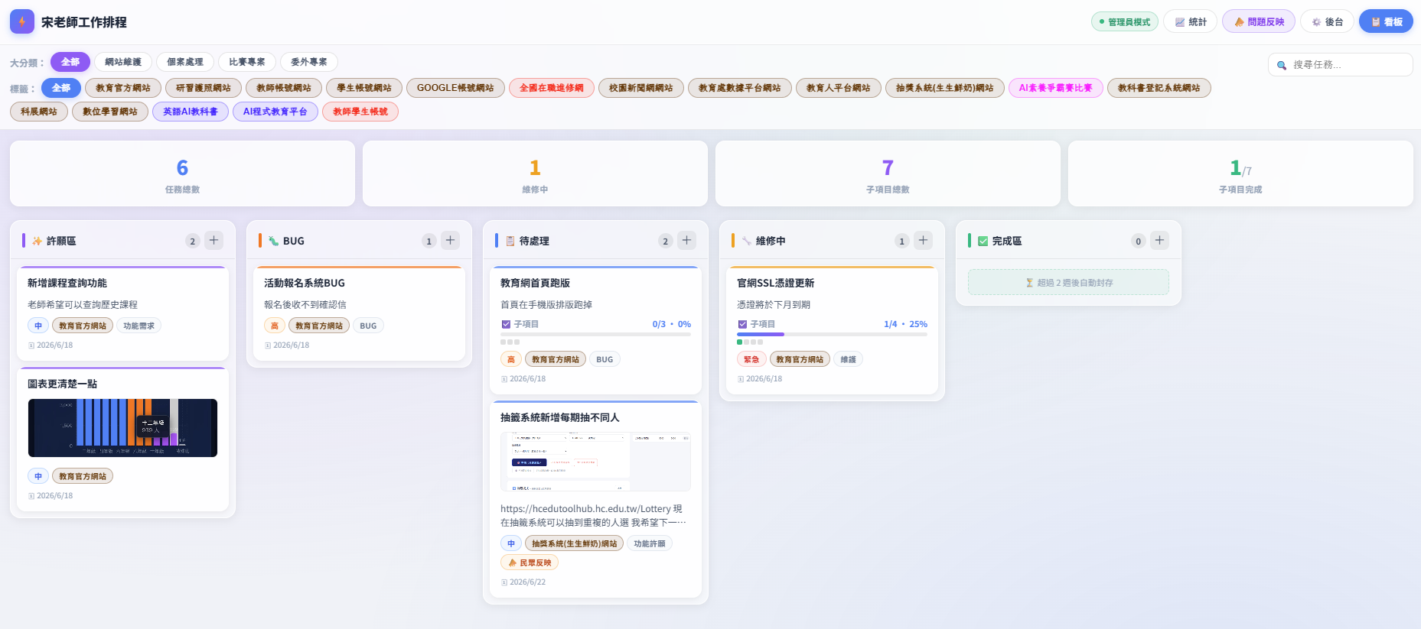Open the 問題反映 feedback page
The height and width of the screenshot is (629, 1421).
[1258, 21]
